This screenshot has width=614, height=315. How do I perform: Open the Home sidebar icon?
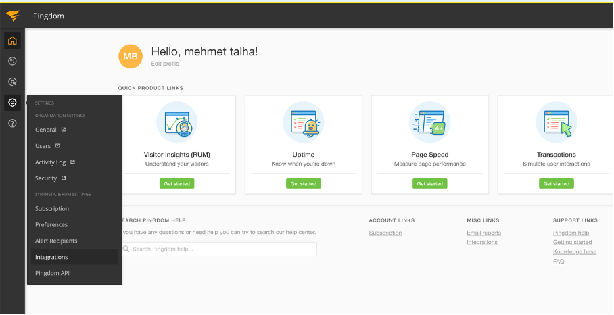pyautogui.click(x=12, y=41)
